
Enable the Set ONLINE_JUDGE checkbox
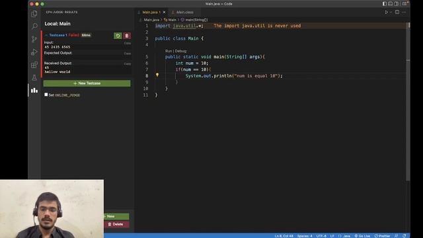(46, 95)
